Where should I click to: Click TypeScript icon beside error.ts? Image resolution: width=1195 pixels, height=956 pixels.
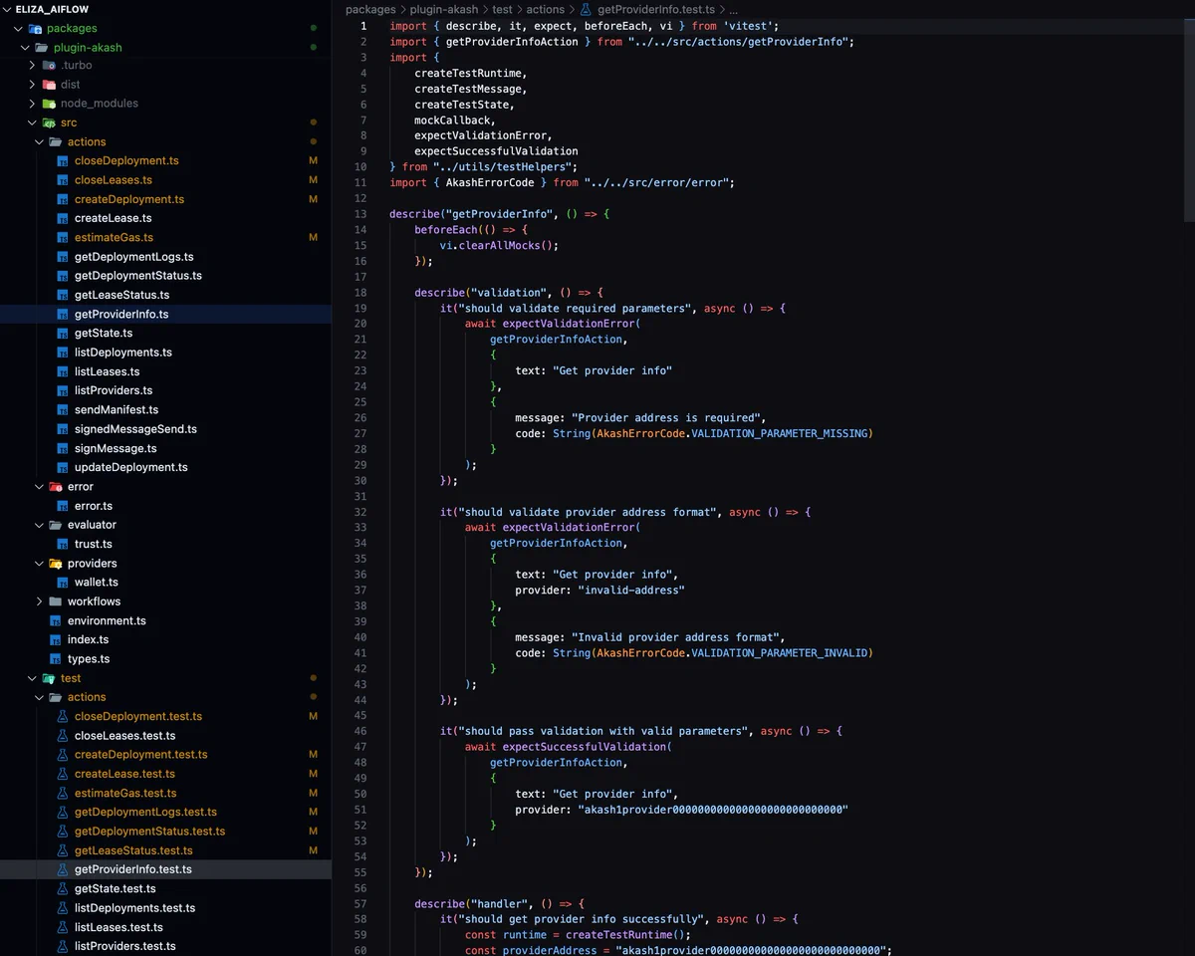63,506
